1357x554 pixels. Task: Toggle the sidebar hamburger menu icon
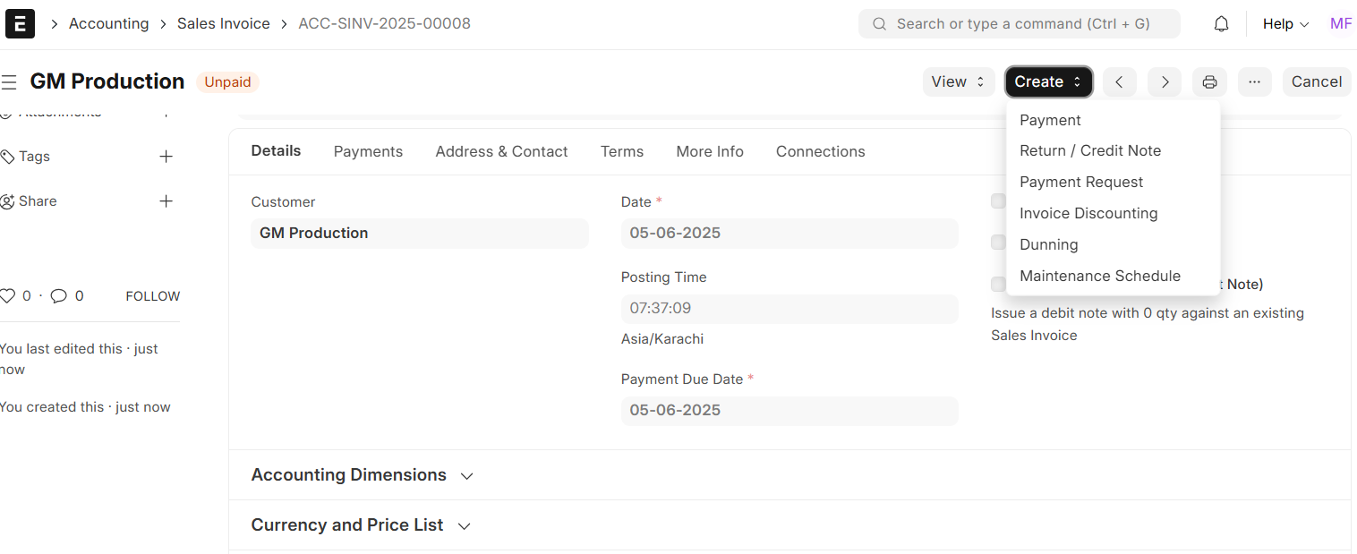point(9,82)
